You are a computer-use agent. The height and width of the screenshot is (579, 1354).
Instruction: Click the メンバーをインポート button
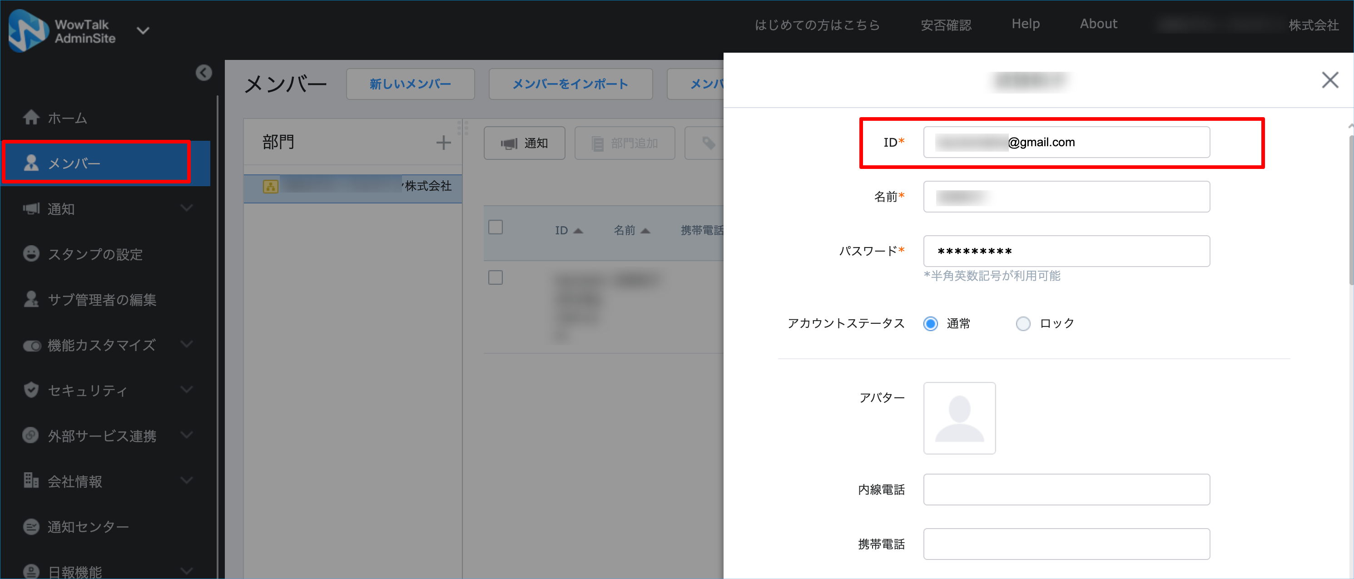click(570, 84)
